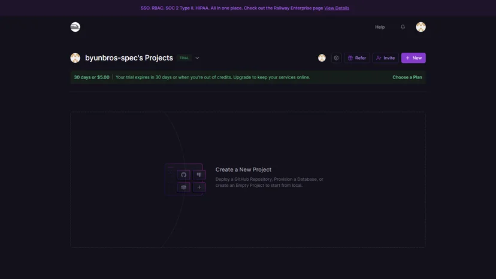Click Choose a Plan in the trial banner

(407, 77)
